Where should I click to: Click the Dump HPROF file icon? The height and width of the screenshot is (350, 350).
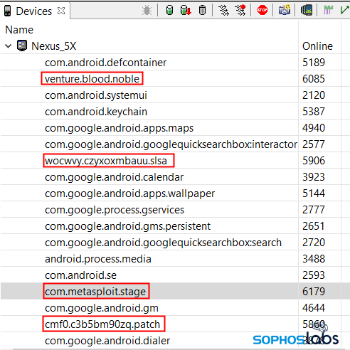point(186,10)
